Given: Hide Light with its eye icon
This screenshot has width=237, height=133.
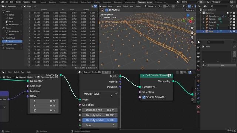Looking at the screenshot, I should (x=231, y=28).
